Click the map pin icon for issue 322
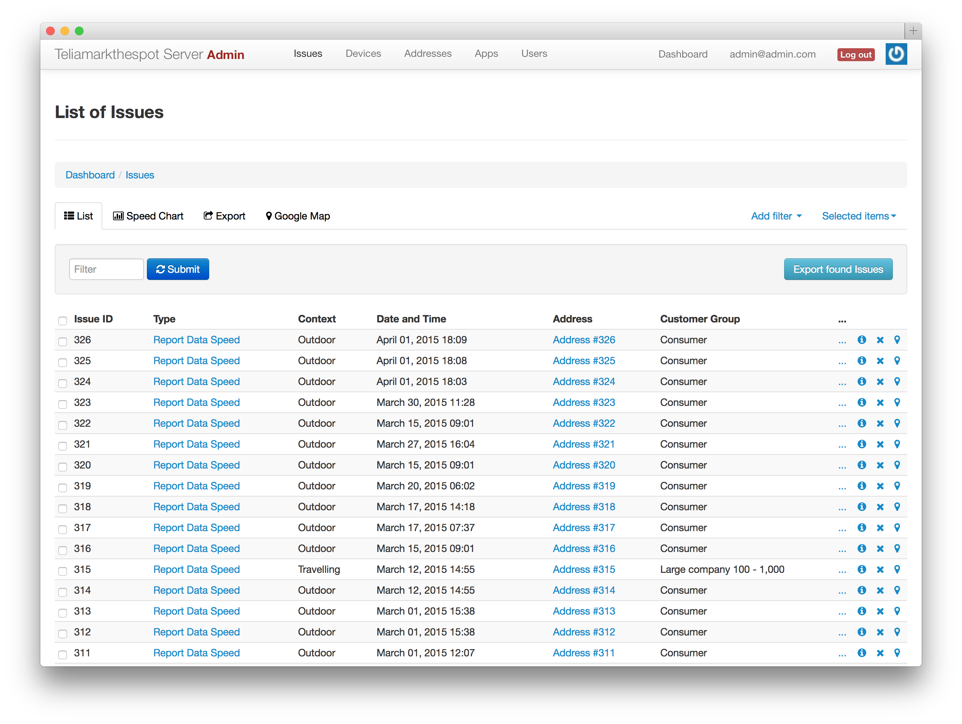The width and height of the screenshot is (962, 724). point(897,423)
